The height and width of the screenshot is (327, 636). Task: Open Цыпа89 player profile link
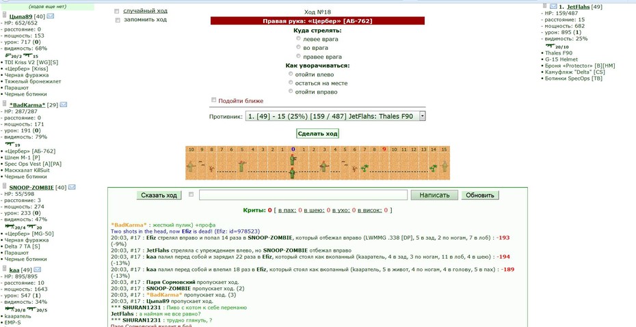coord(22,16)
